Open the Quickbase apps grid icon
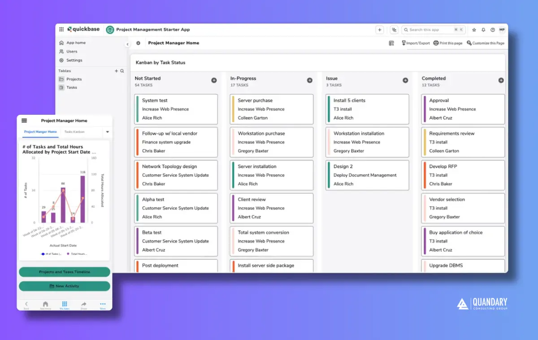 point(62,29)
